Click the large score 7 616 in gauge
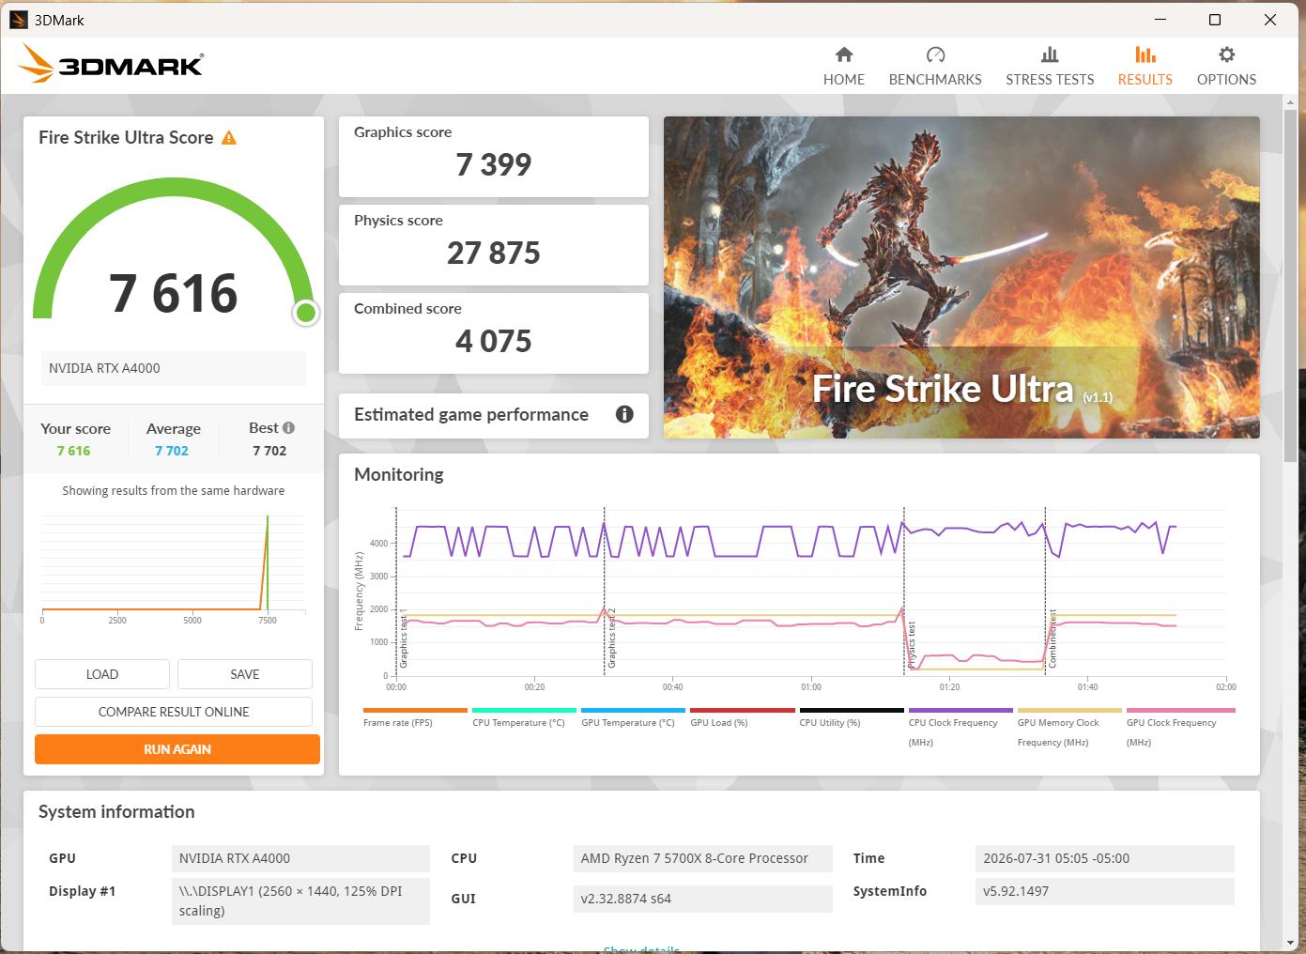 pyautogui.click(x=174, y=293)
